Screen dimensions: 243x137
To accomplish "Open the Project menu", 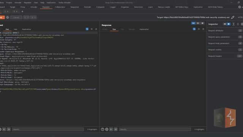I will [9, 3].
